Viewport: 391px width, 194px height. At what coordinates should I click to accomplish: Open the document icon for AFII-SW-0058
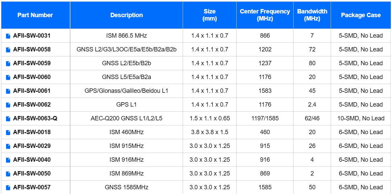[8, 49]
